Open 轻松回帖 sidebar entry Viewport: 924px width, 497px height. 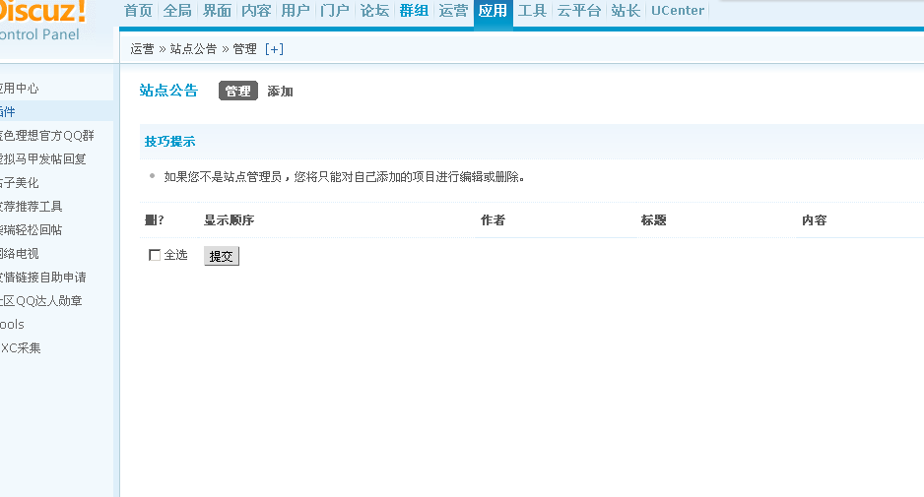32,230
